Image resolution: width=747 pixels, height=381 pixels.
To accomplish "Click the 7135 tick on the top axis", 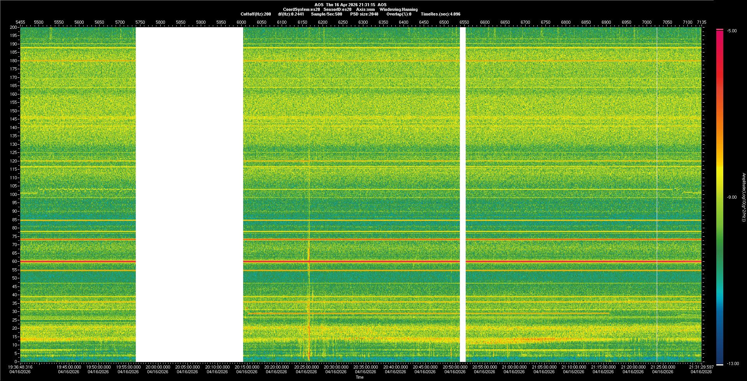I will [x=701, y=22].
